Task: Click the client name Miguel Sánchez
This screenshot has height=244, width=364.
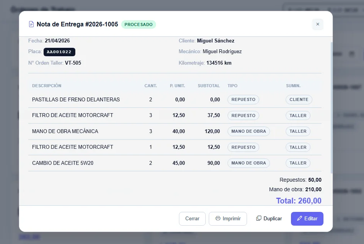Action: click(216, 41)
